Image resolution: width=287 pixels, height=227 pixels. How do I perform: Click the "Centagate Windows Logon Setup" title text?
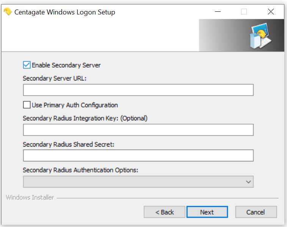click(x=65, y=12)
